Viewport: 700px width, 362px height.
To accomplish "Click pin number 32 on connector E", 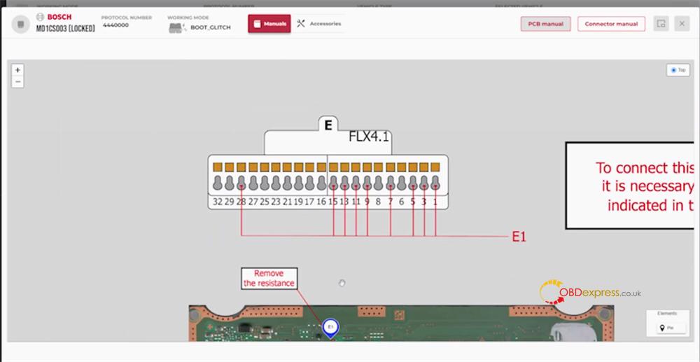I will tap(218, 202).
